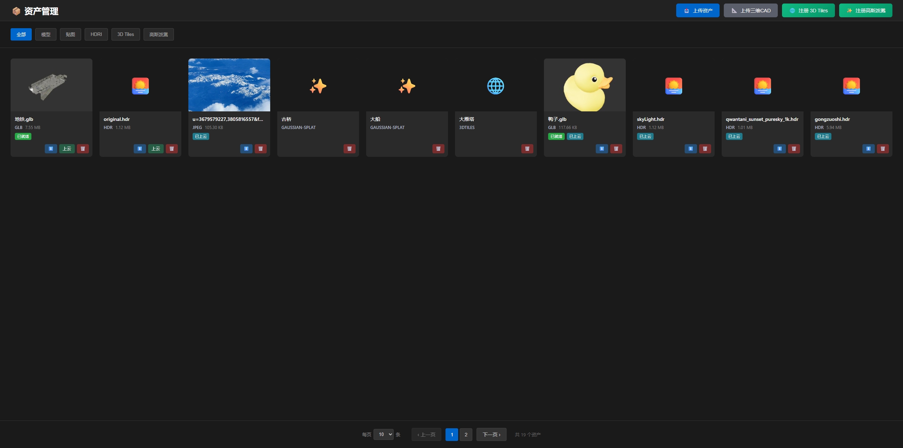Delete the JPEG mountain texture

261,149
